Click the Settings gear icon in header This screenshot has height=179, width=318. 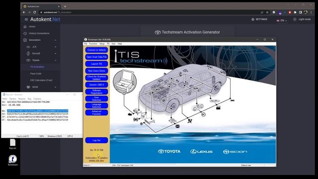(x=253, y=19)
